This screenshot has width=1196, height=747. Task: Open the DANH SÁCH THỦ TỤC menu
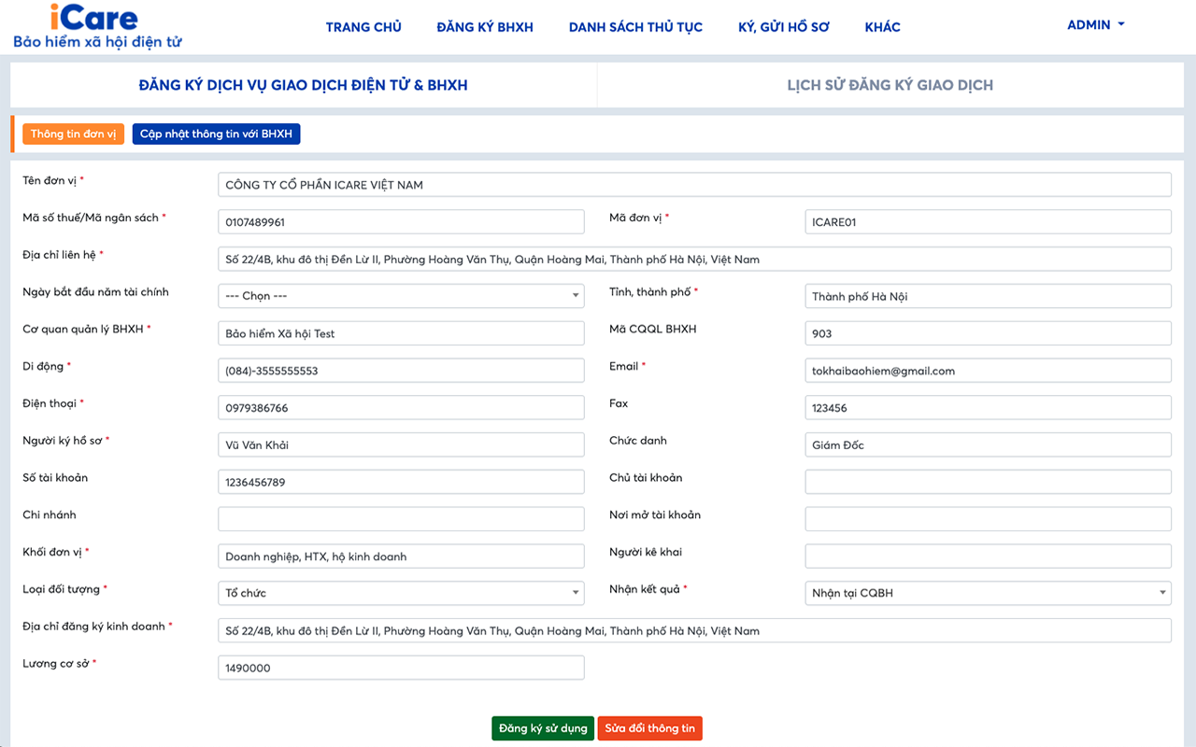click(635, 27)
